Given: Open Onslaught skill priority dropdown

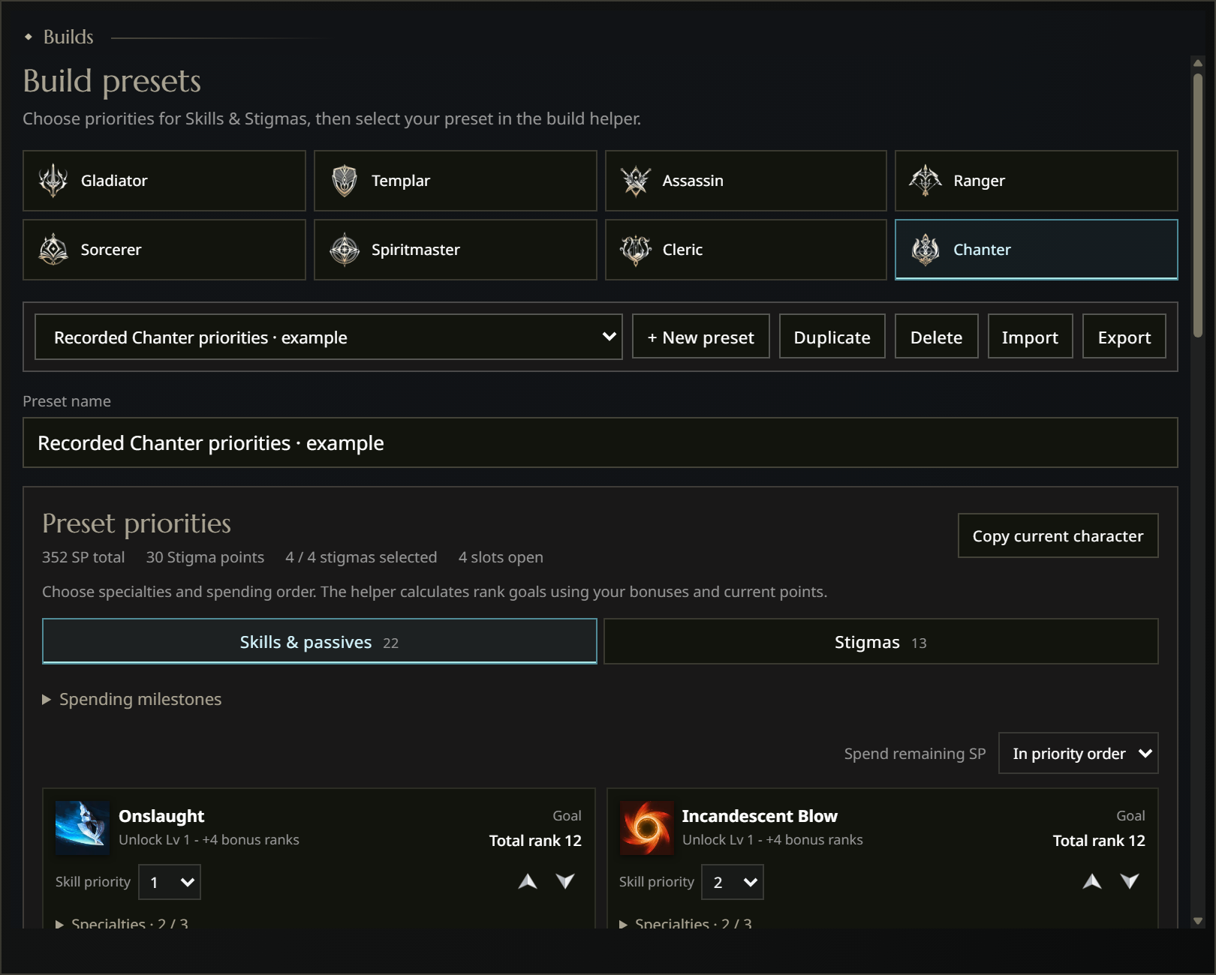Looking at the screenshot, I should [170, 882].
